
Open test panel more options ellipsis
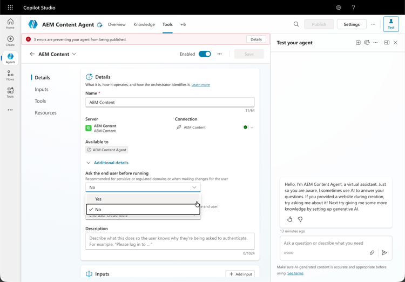375,43
